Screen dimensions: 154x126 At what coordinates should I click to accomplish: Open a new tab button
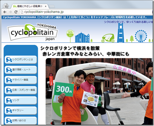(x=52, y=6)
